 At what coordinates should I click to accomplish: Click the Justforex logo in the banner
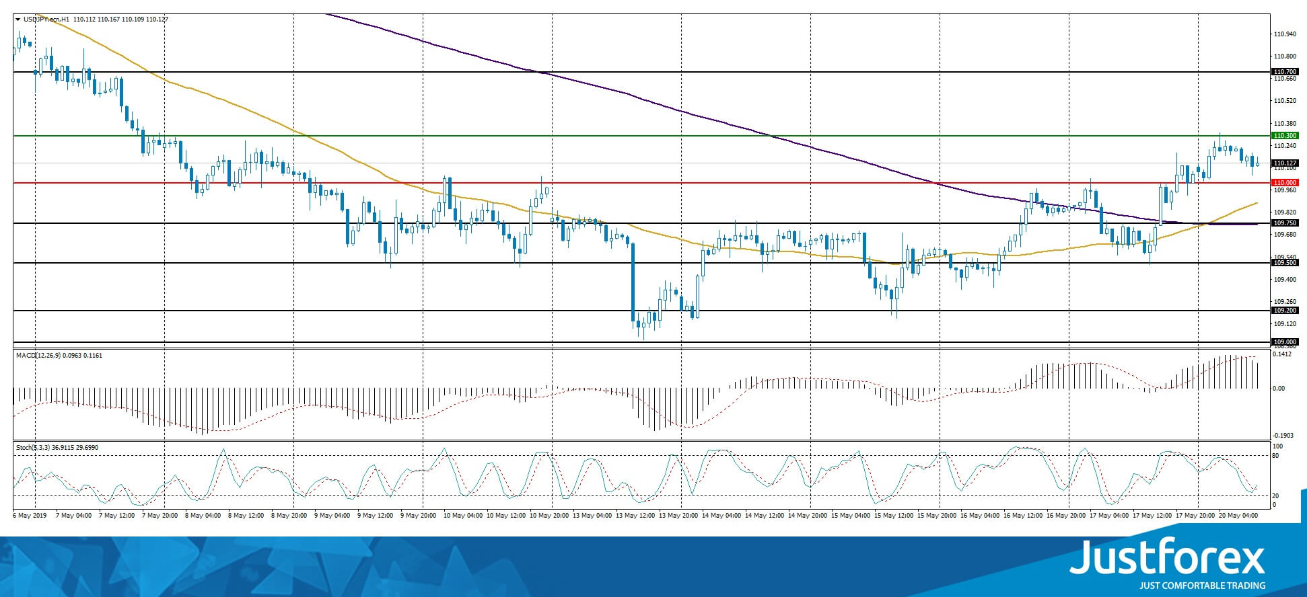click(1168, 563)
